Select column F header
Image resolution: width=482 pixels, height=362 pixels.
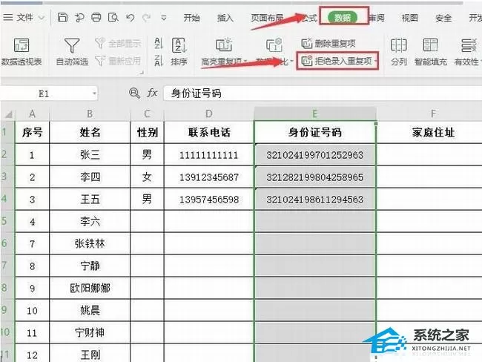click(x=433, y=113)
